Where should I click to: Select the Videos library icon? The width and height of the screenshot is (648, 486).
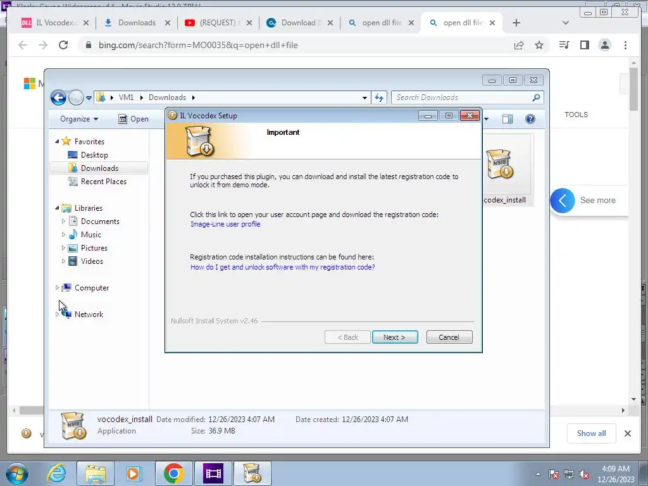pyautogui.click(x=73, y=261)
